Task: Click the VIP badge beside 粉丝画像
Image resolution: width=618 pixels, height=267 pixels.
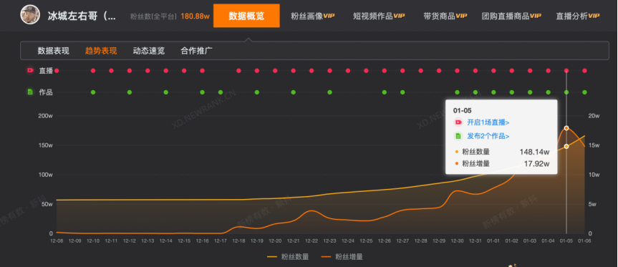Action: (329, 16)
